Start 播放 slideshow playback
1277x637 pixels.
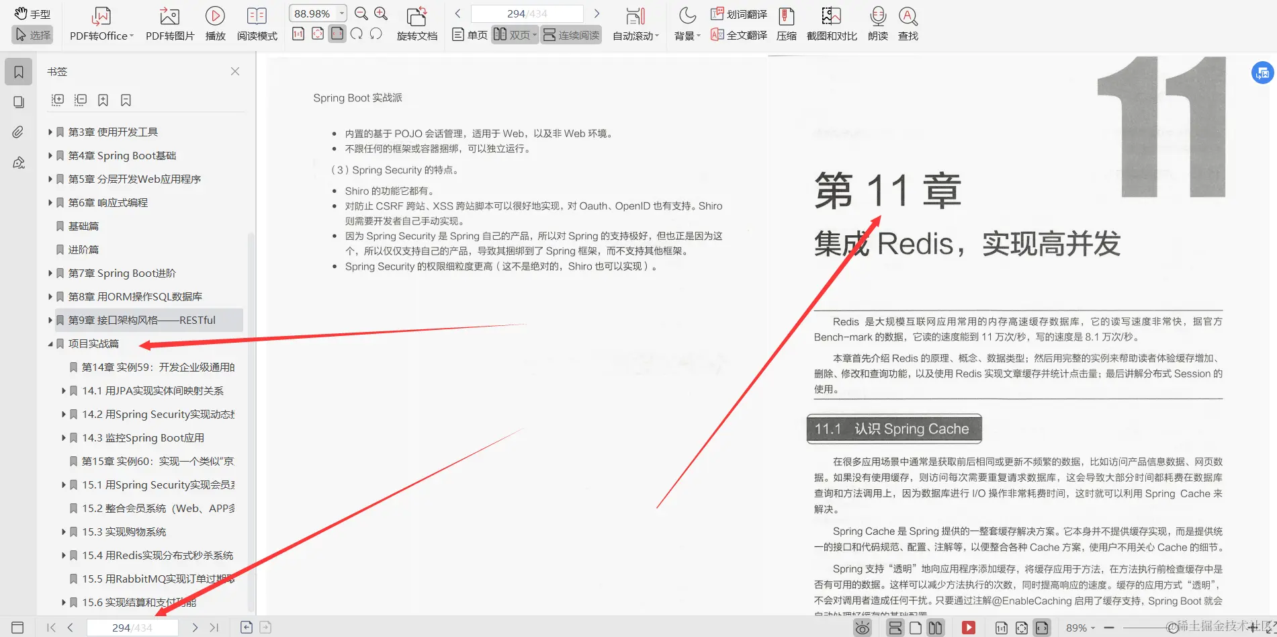[215, 22]
